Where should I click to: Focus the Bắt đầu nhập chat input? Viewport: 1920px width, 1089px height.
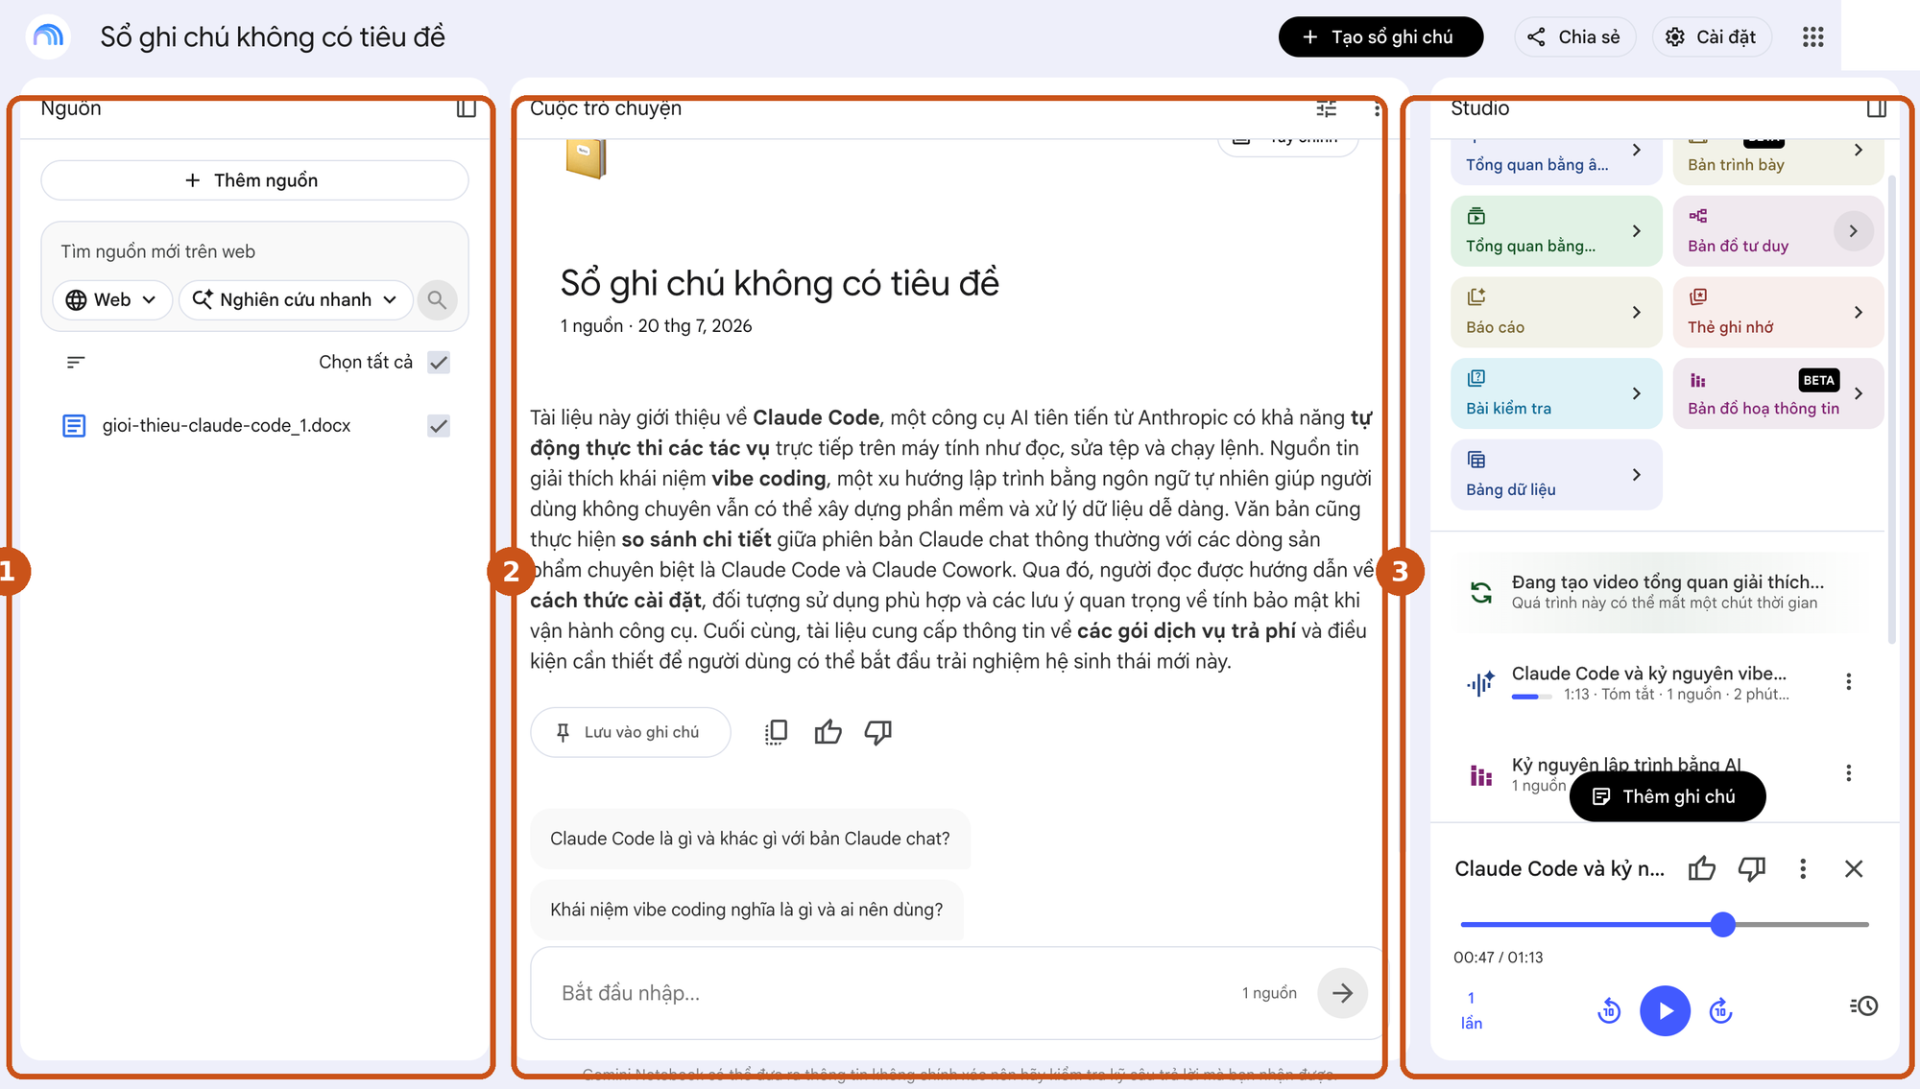pyautogui.click(x=893, y=993)
